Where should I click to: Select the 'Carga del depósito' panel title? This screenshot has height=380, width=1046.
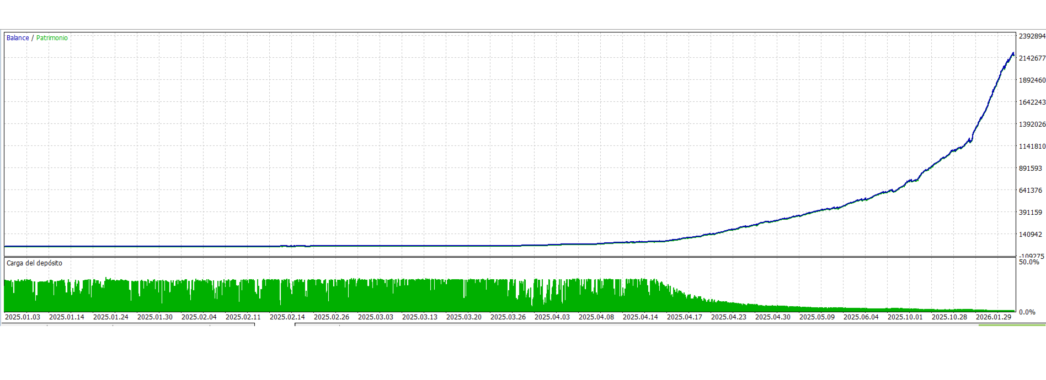pos(34,263)
